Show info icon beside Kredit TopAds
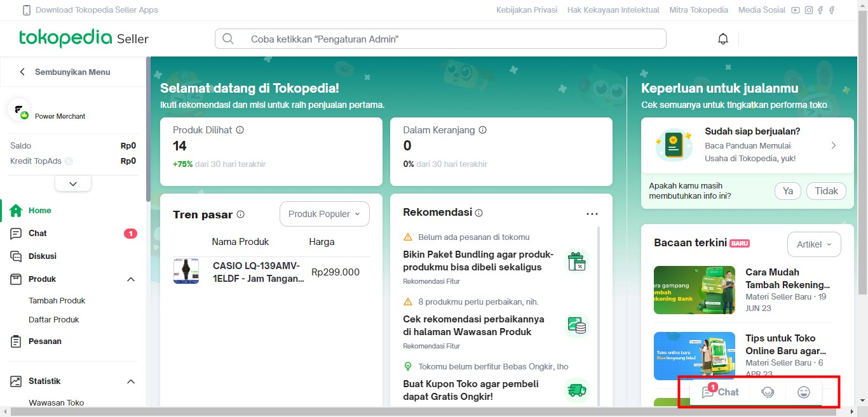The height and width of the screenshot is (417, 868). coord(69,161)
